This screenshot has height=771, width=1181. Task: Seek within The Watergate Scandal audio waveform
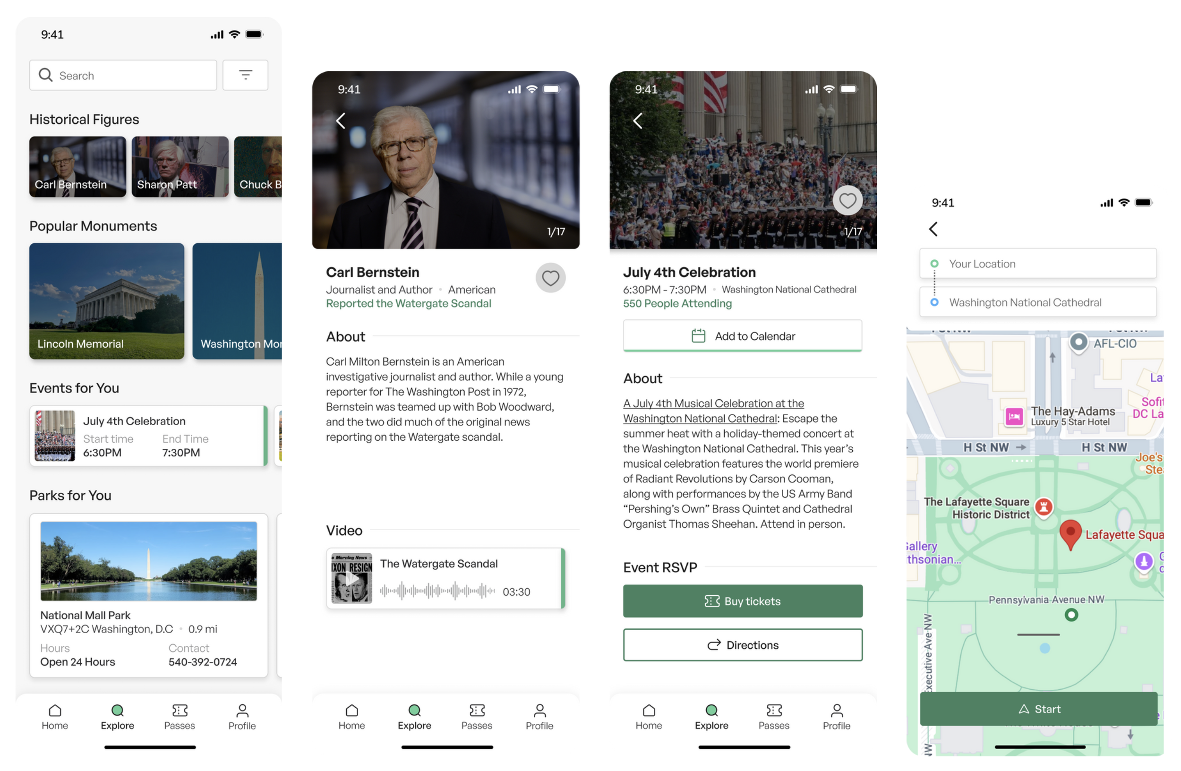pos(437,591)
